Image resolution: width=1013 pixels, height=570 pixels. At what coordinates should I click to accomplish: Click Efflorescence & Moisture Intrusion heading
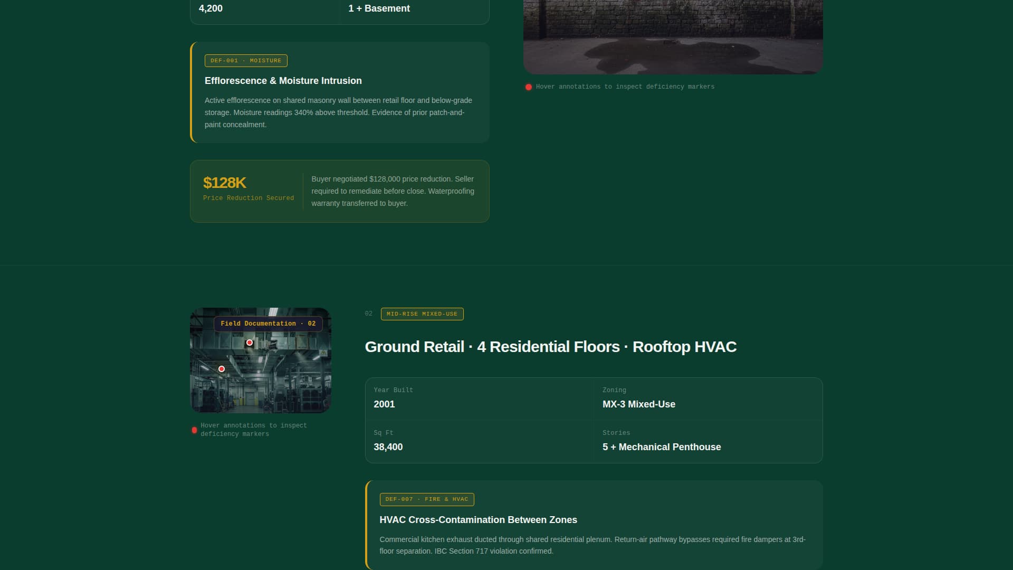[x=283, y=81]
